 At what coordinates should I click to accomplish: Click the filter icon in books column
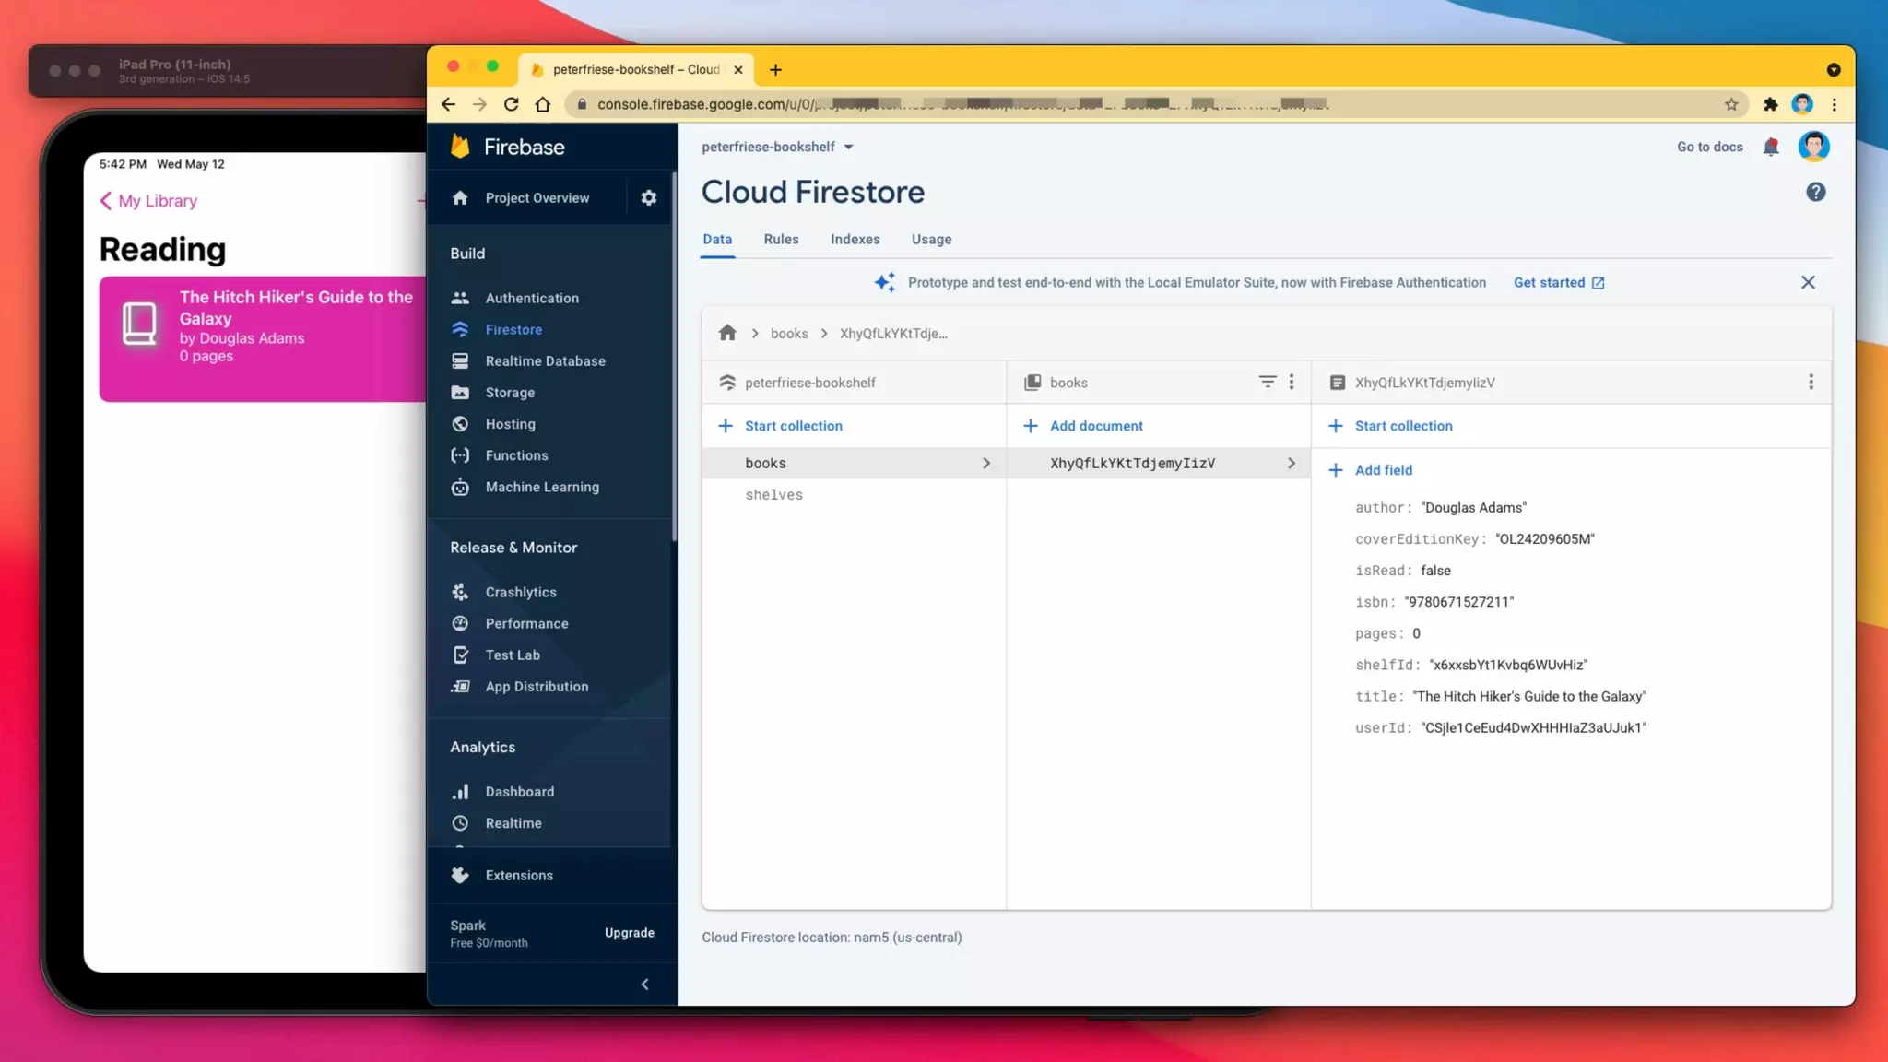click(x=1268, y=382)
